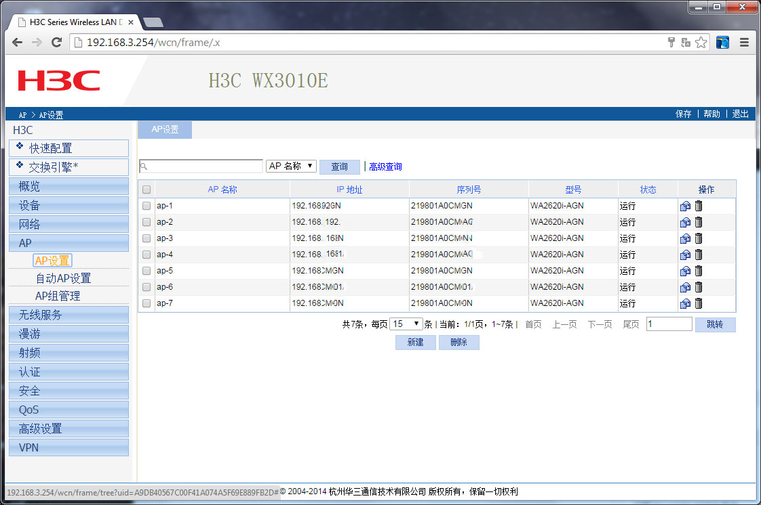
Task: Click the delete trash icon for ap-5
Action: point(699,271)
